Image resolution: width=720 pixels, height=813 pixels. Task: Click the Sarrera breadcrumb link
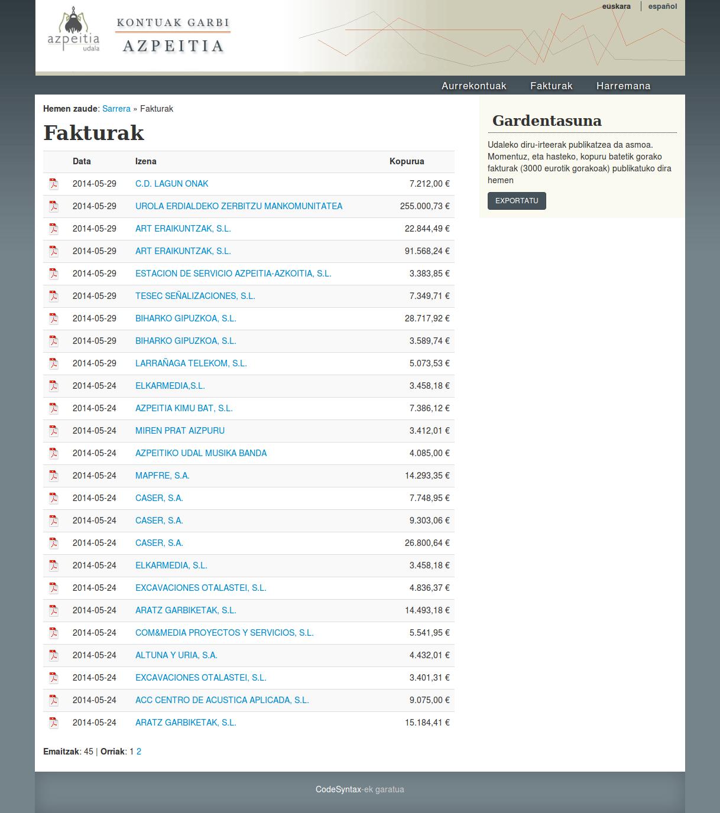116,109
